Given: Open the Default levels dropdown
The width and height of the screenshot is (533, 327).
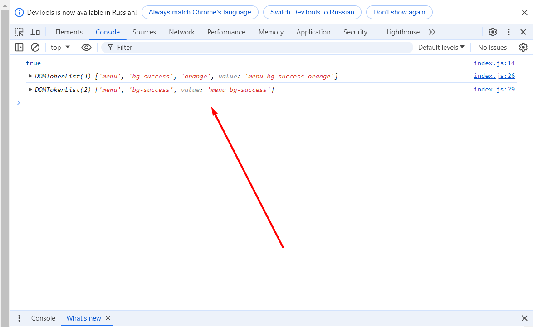Looking at the screenshot, I should point(441,47).
